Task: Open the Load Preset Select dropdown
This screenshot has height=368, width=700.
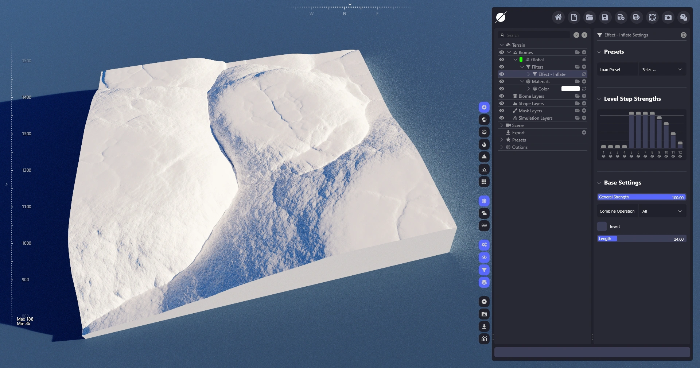Action: coord(662,70)
